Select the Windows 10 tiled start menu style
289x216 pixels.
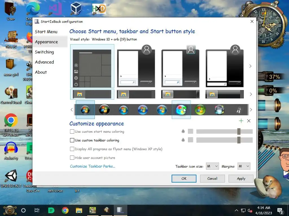[x=92, y=66]
